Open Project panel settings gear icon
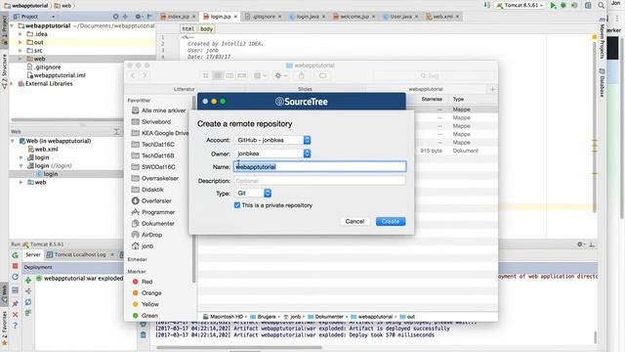 [138, 17]
